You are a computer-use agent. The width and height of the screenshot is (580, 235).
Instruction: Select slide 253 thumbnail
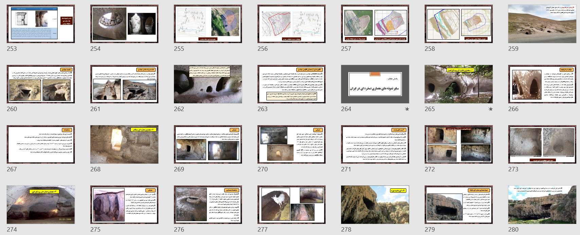(x=41, y=24)
